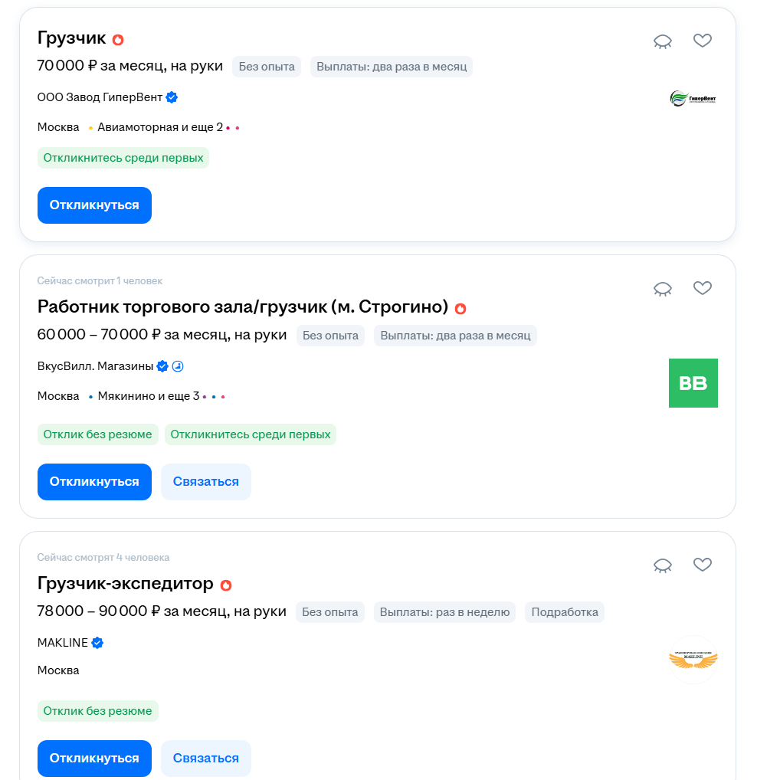This screenshot has width=780, height=780.
Task: Click the clock badge beside ВкусВилл. Магазины
Action: (178, 366)
